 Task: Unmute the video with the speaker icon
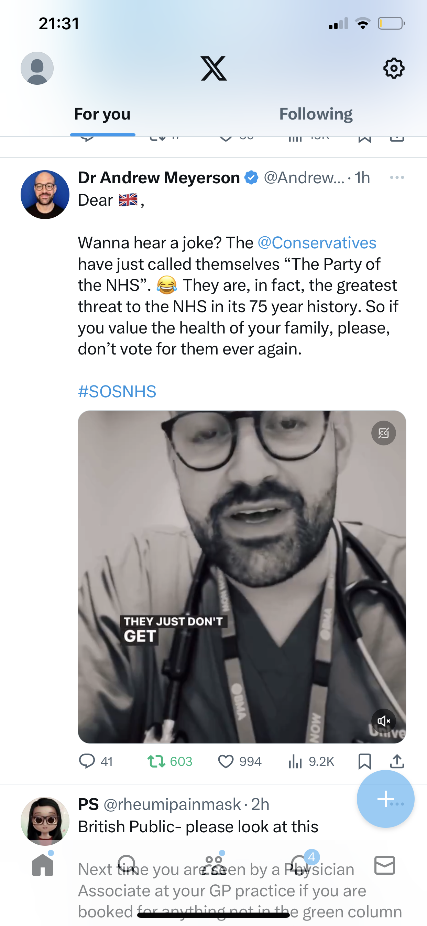[384, 721]
